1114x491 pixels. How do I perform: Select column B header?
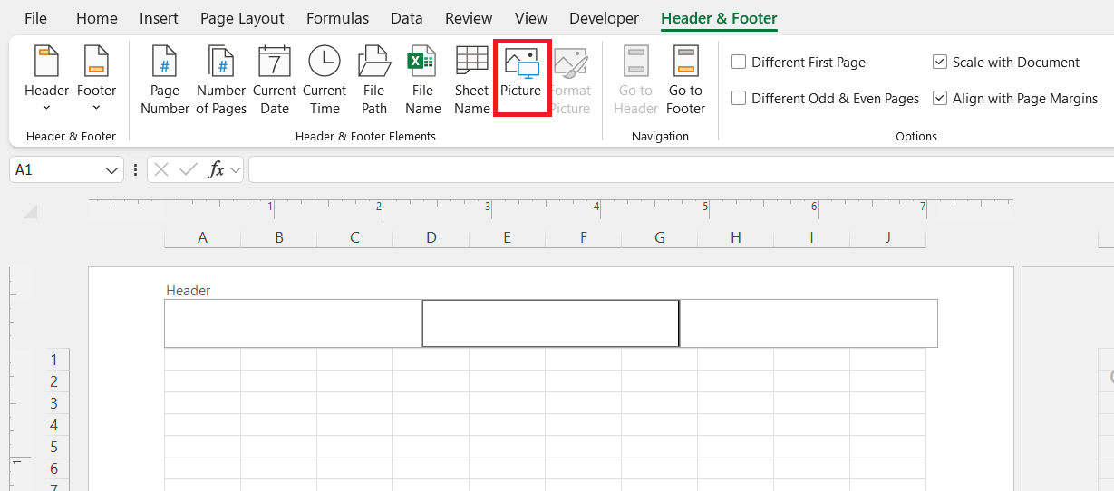coord(279,237)
